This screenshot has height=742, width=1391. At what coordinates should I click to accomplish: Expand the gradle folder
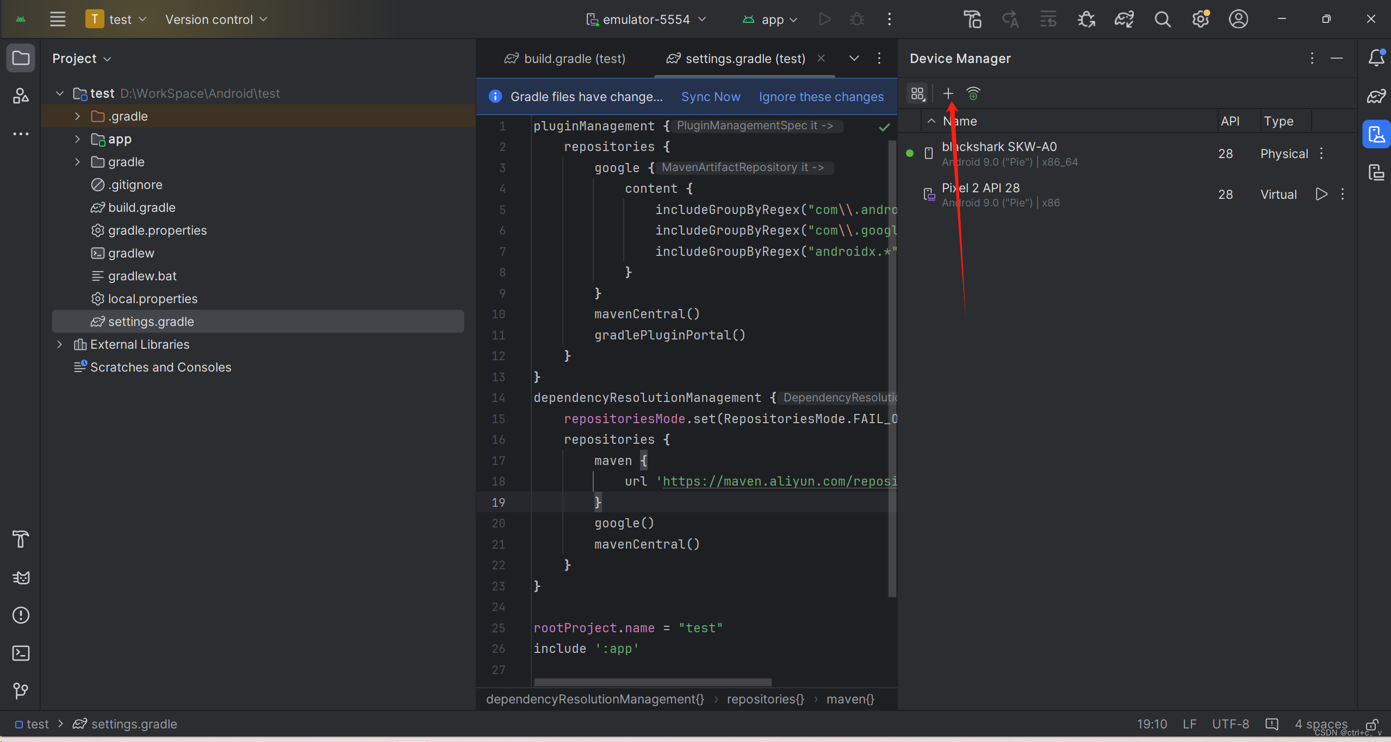click(x=77, y=162)
